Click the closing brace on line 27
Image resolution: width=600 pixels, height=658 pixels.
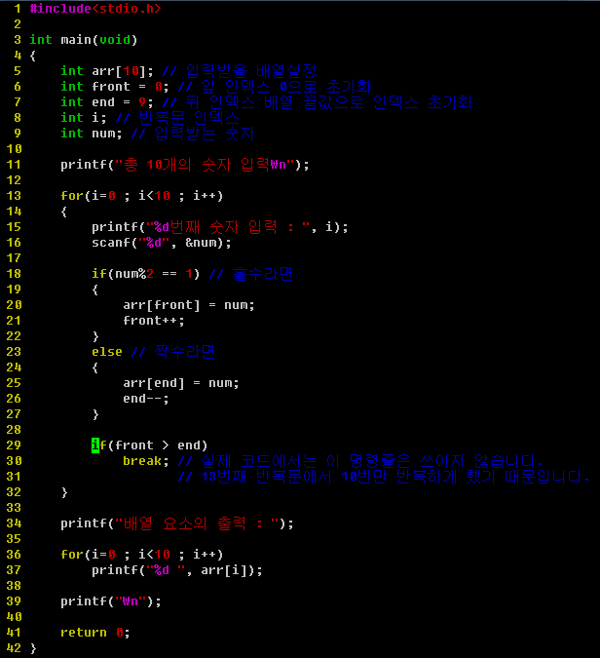(95, 414)
